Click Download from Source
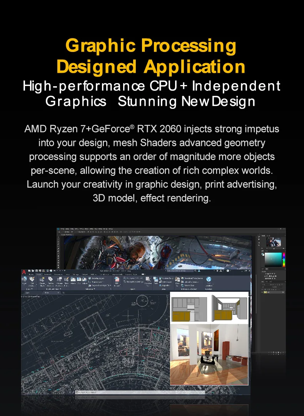This screenshot has height=416, width=304. pyautogui.click(x=191, y=278)
